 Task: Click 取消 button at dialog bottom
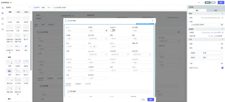pyautogui.click(x=143, y=100)
